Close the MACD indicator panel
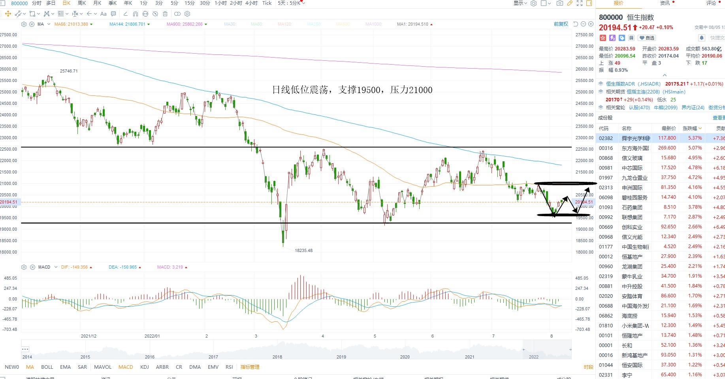Screen dimensions: 725x379 point(33,267)
